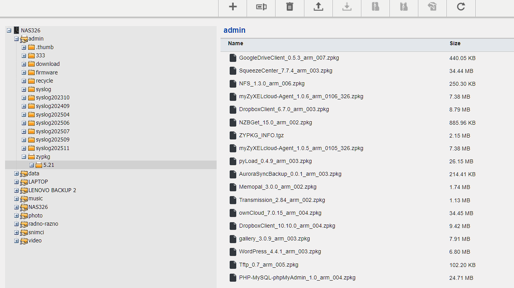The width and height of the screenshot is (514, 288).
Task: Select file myZyXELcloud-Agent_1.0.5_arm_0105_326.zpkg
Action: click(301, 148)
